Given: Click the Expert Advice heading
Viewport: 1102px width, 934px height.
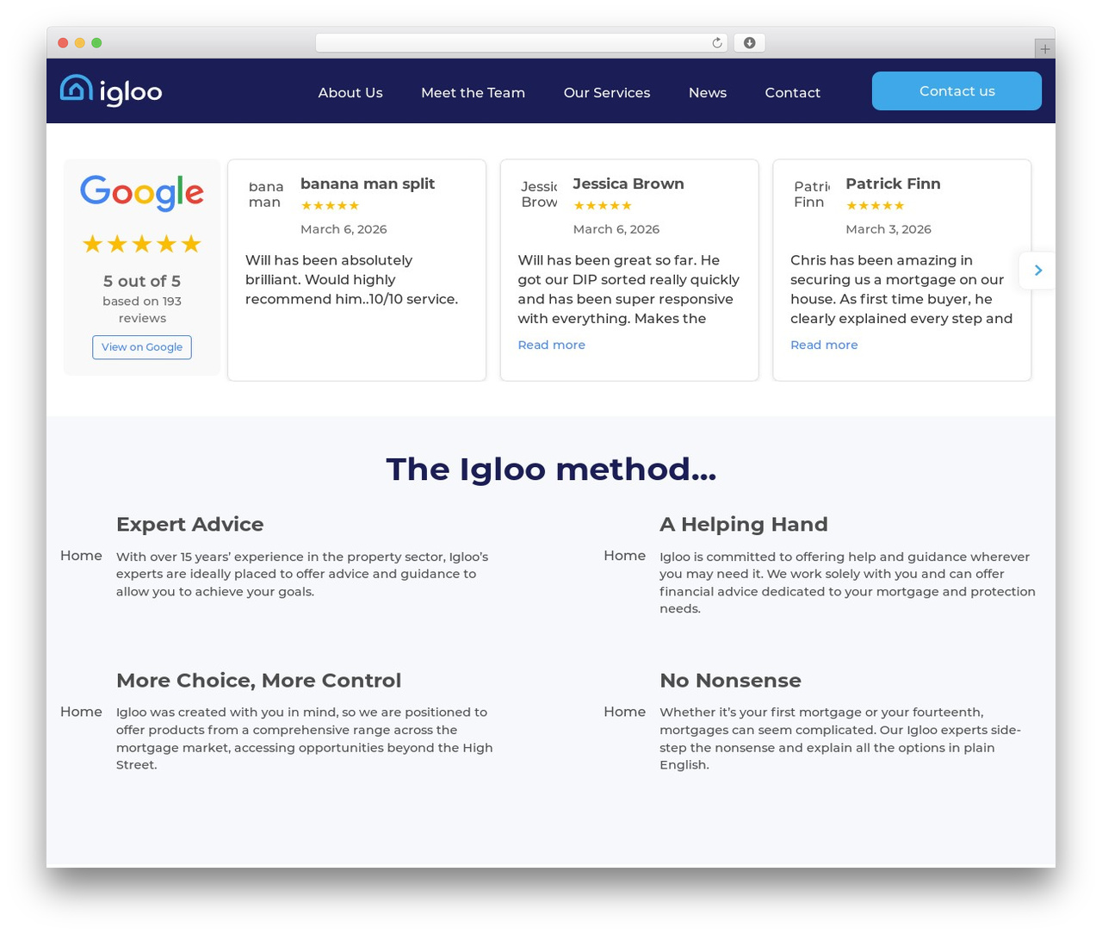Looking at the screenshot, I should point(189,524).
